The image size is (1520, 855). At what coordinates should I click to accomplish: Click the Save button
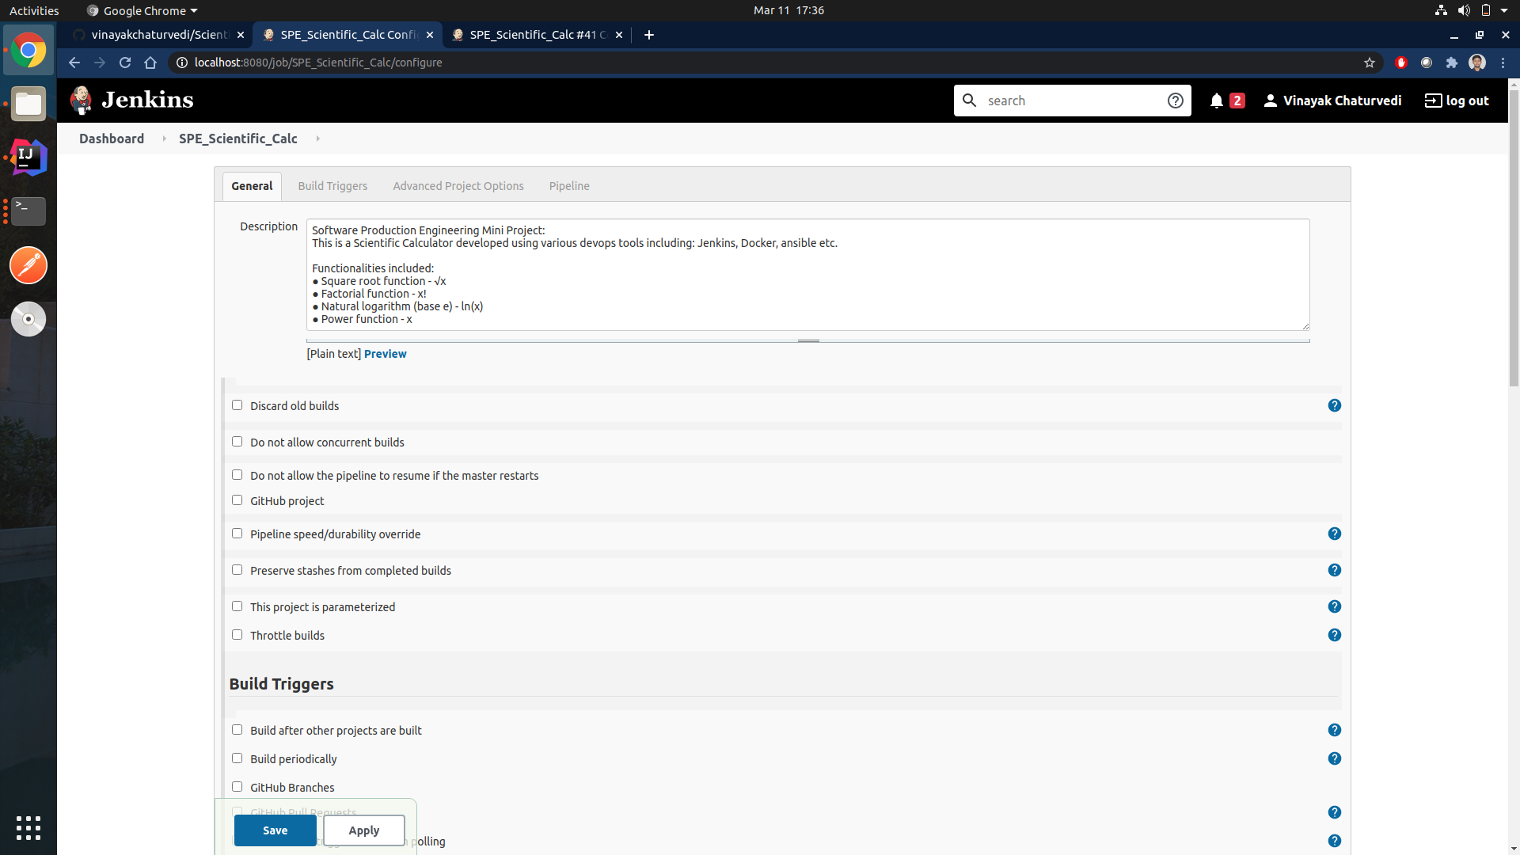(275, 830)
